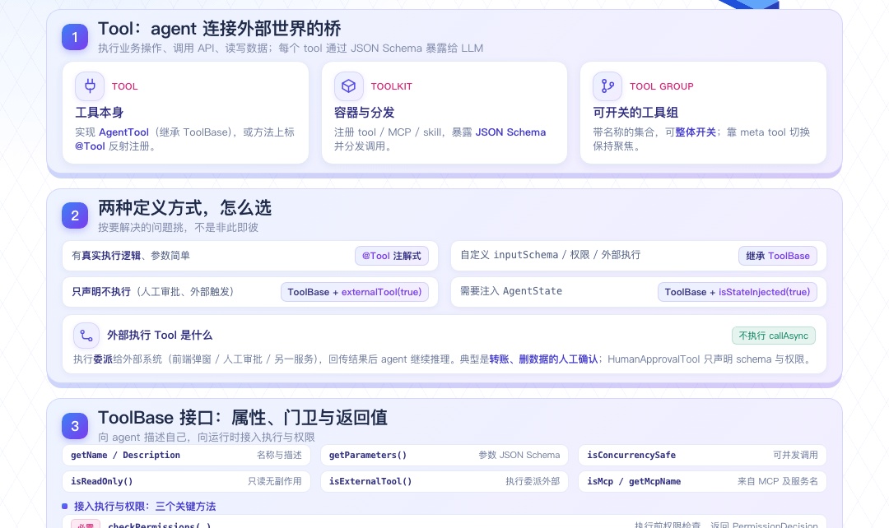Click the ToolBase + externalTool(true) badge

(x=354, y=292)
